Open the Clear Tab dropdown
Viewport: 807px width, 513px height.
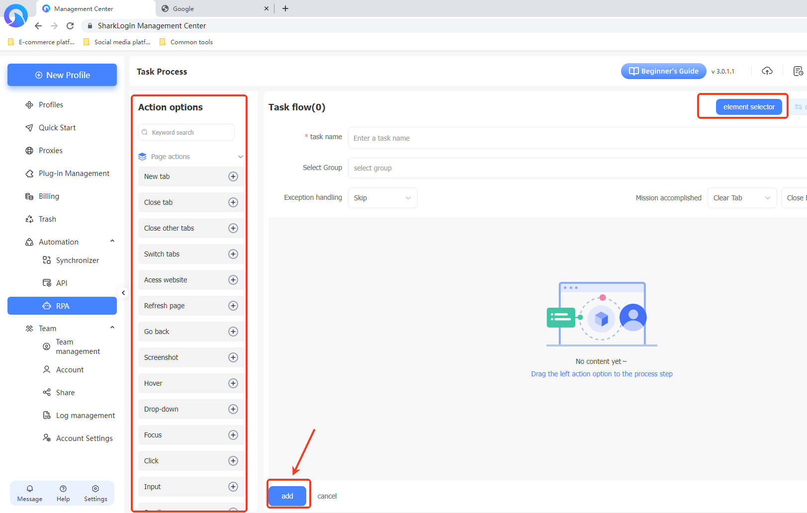click(741, 198)
